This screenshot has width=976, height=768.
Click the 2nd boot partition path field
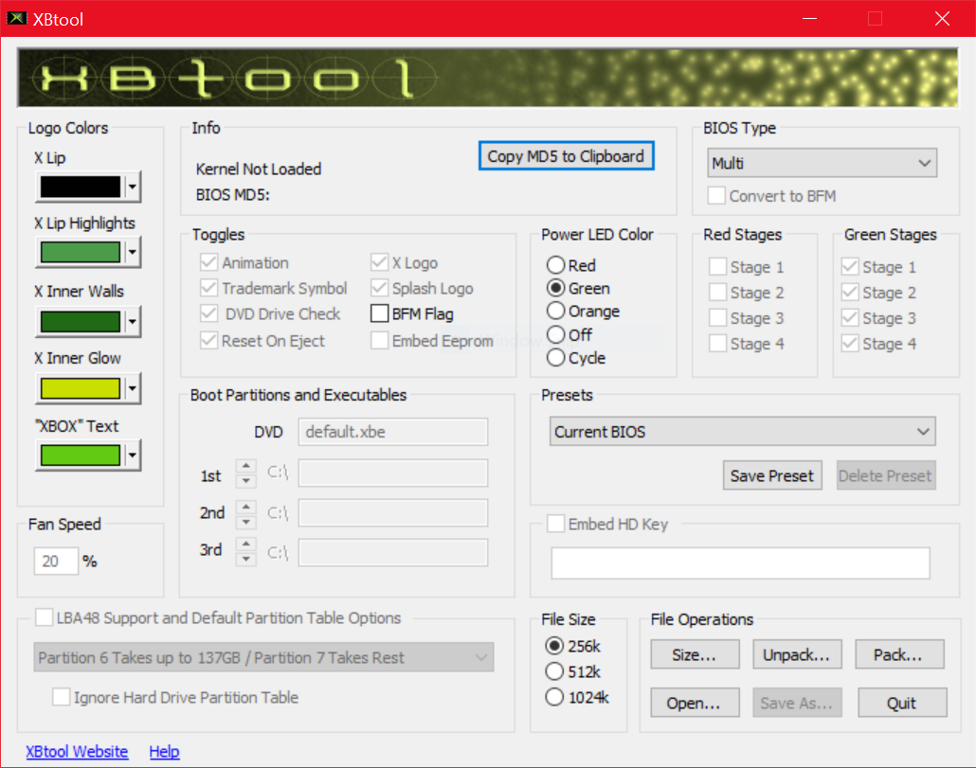tap(392, 513)
